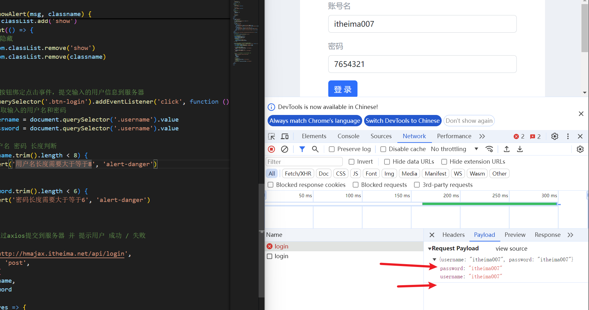Import HAR file upload icon
The height and width of the screenshot is (310, 589).
tap(506, 149)
